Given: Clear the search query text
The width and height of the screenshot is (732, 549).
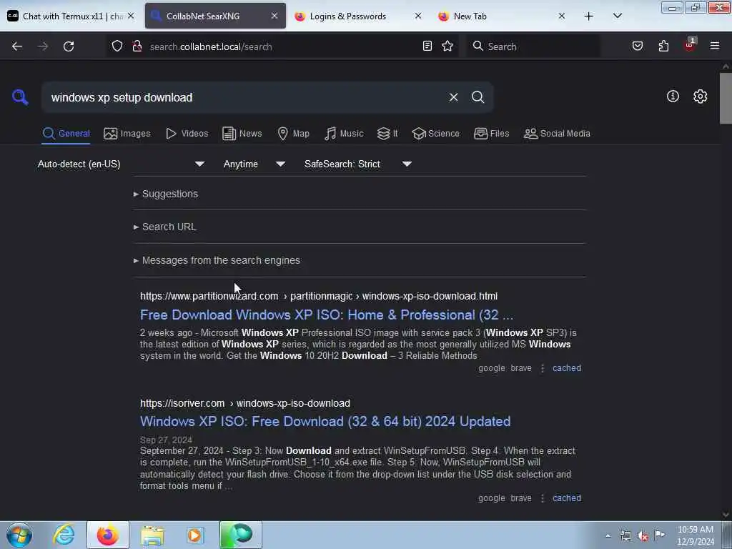Looking at the screenshot, I should (x=453, y=97).
